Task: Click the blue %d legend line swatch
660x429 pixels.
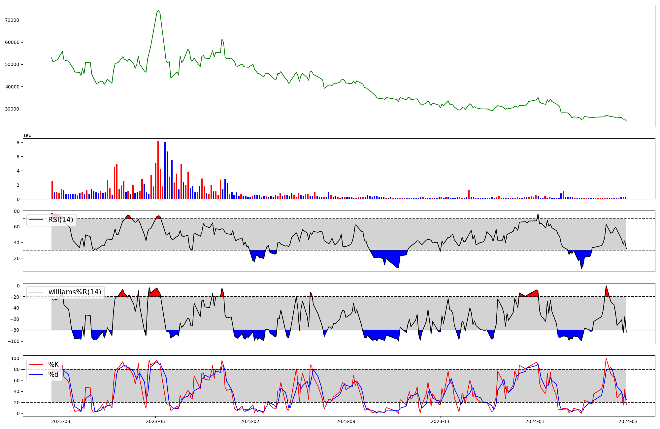Action: 36,375
